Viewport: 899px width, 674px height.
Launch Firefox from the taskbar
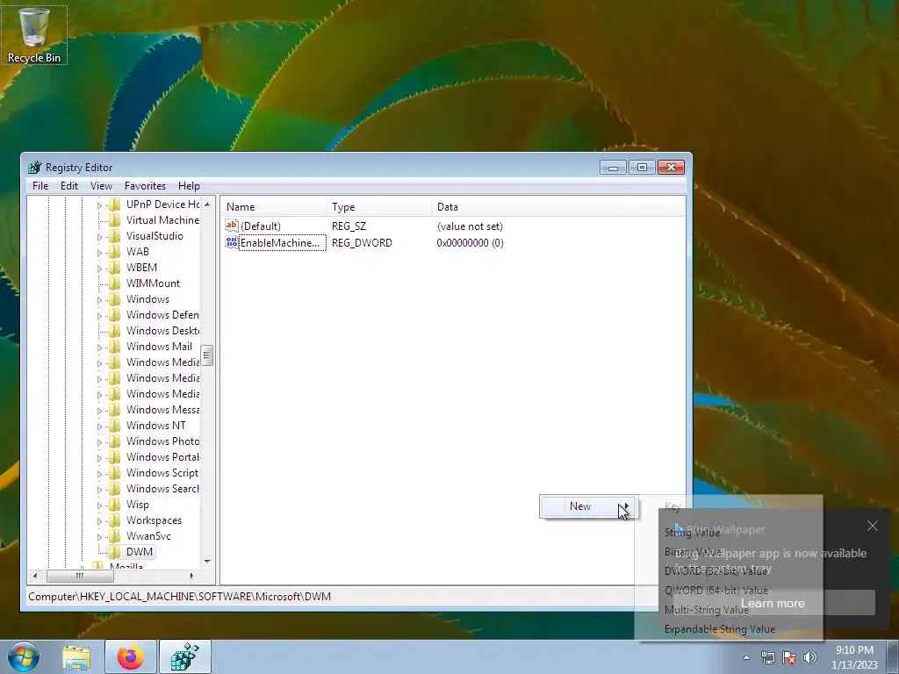pos(131,656)
